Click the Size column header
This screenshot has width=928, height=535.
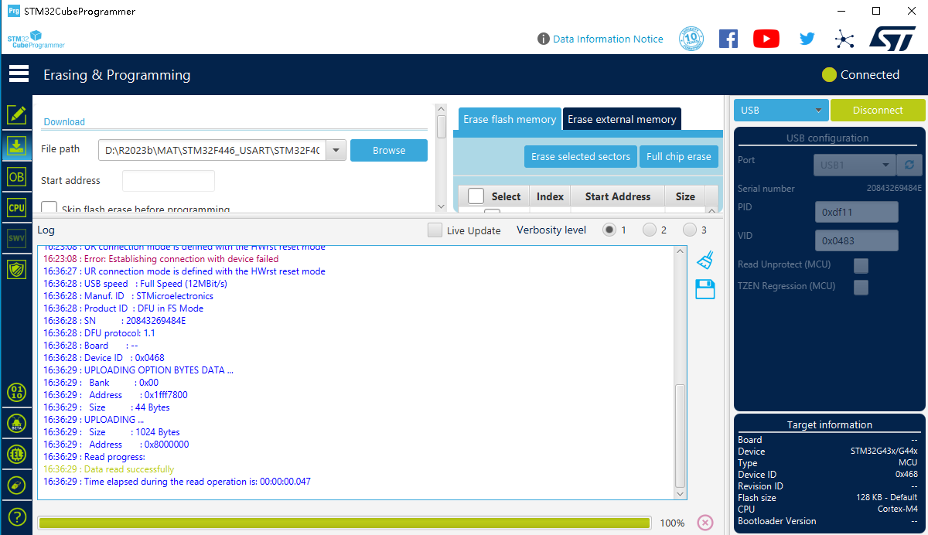[685, 196]
